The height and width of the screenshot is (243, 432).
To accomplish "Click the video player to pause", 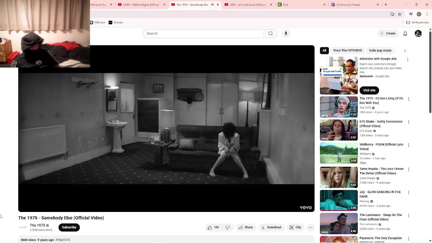I will coord(166,129).
